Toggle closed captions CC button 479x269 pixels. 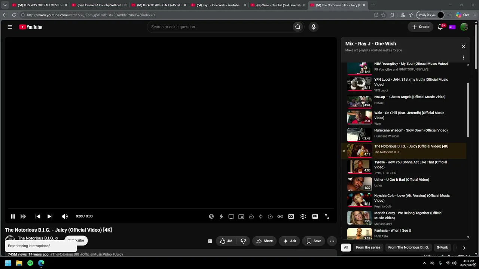(291, 216)
